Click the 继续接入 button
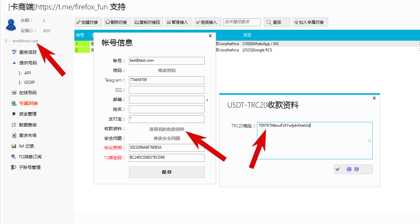 coord(208,22)
